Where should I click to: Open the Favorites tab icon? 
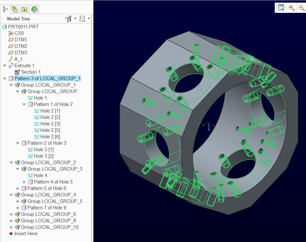pos(24,9)
